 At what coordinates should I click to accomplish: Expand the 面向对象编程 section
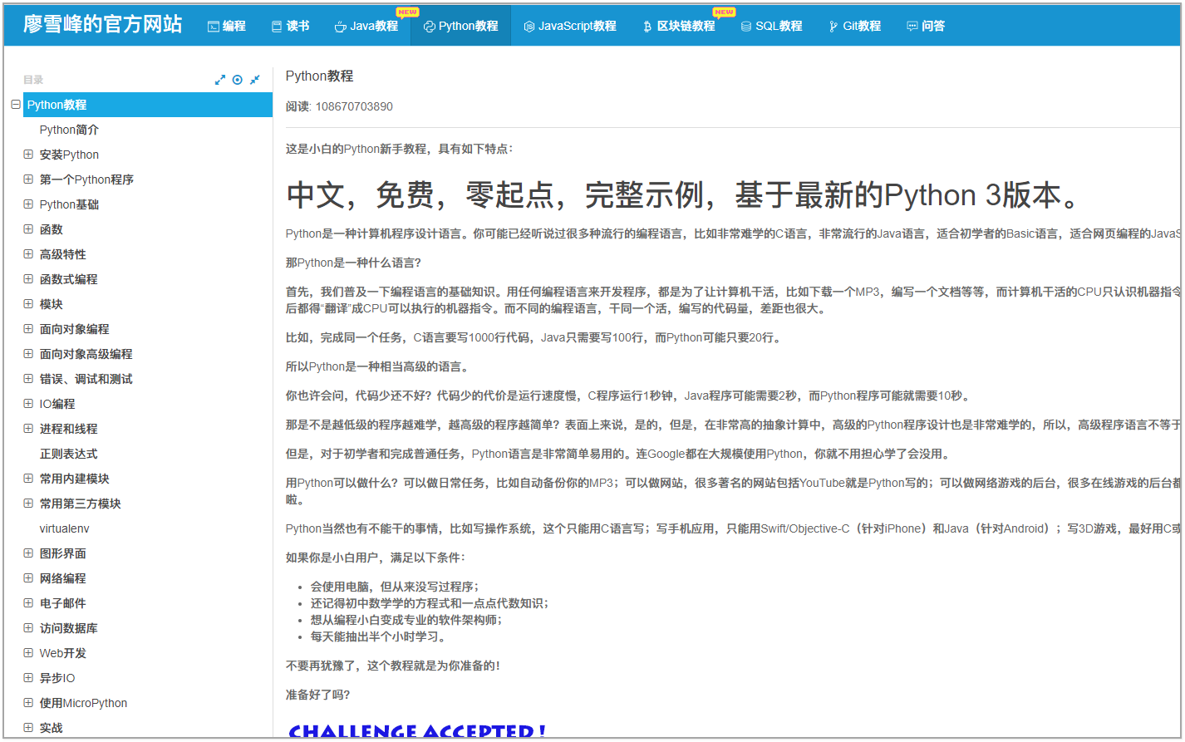[28, 329]
